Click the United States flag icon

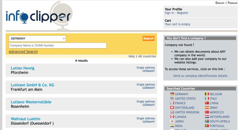tap(172, 98)
